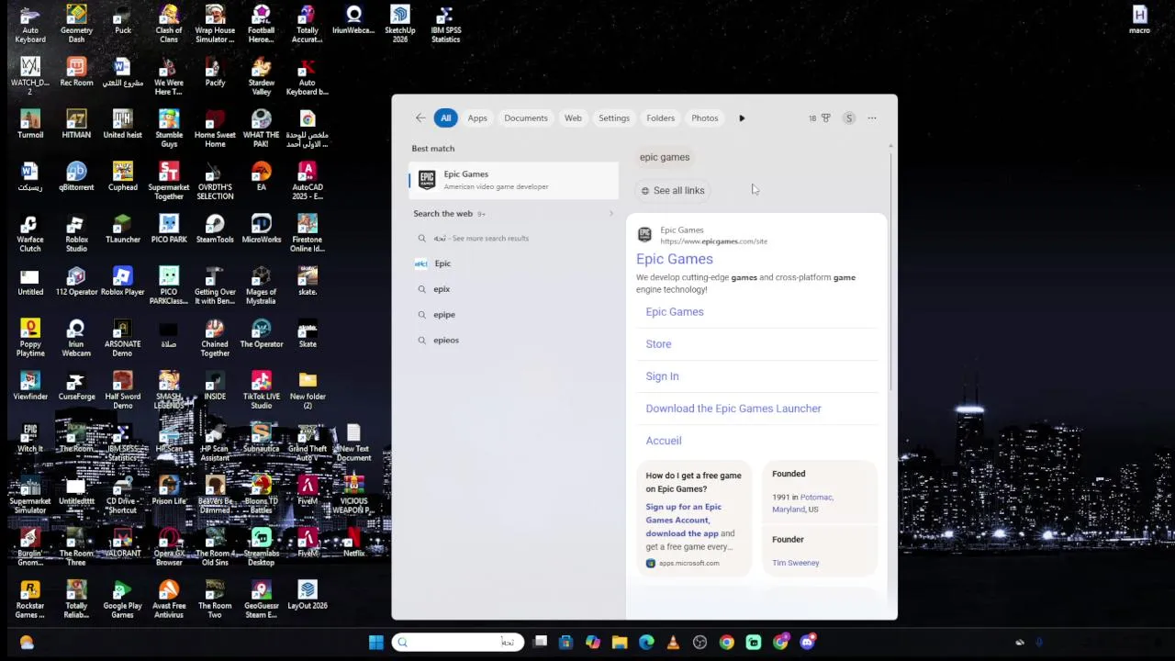Viewport: 1175px width, 661px height.
Task: Click the See all links button
Action: tap(673, 190)
